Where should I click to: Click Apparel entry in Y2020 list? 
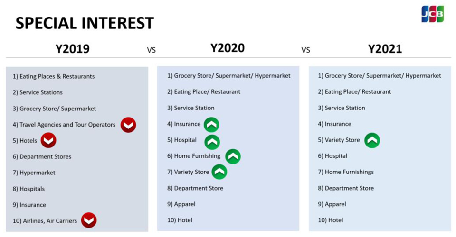pos(181,204)
